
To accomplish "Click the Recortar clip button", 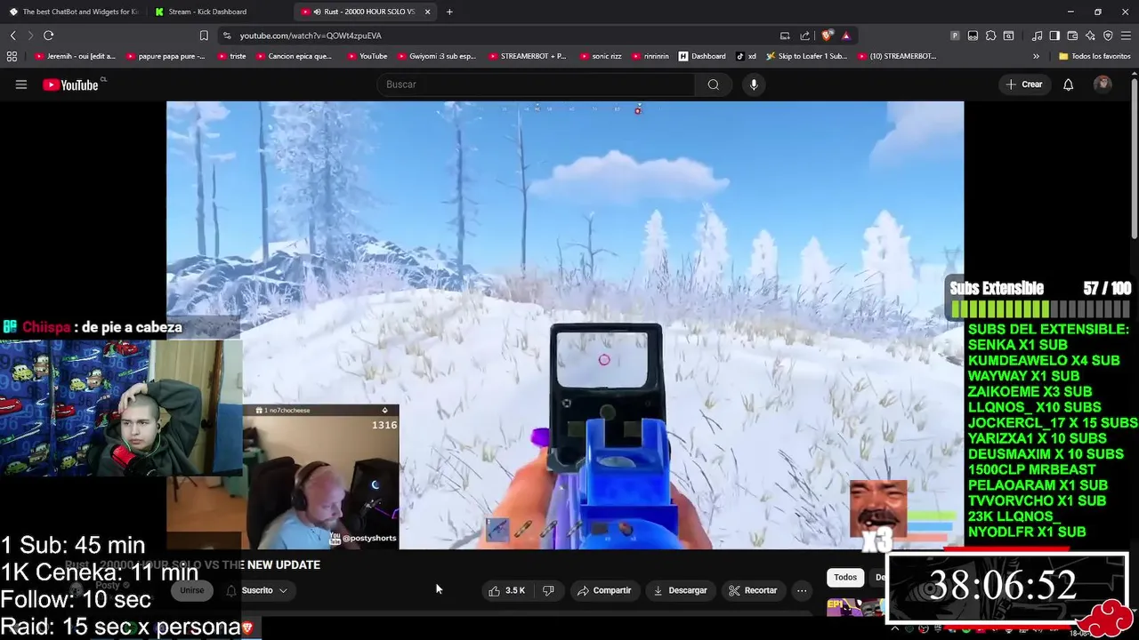I will (x=753, y=590).
